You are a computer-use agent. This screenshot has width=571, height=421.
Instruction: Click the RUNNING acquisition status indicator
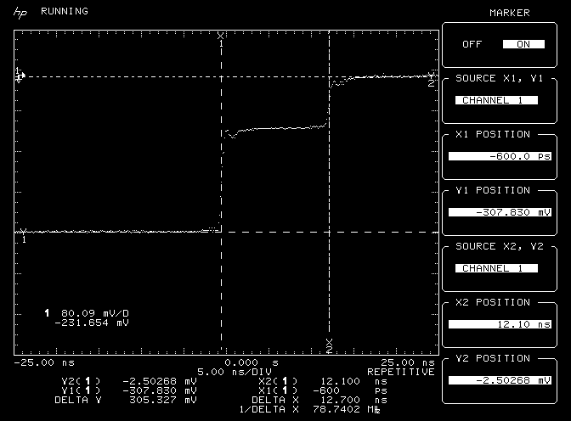(63, 12)
